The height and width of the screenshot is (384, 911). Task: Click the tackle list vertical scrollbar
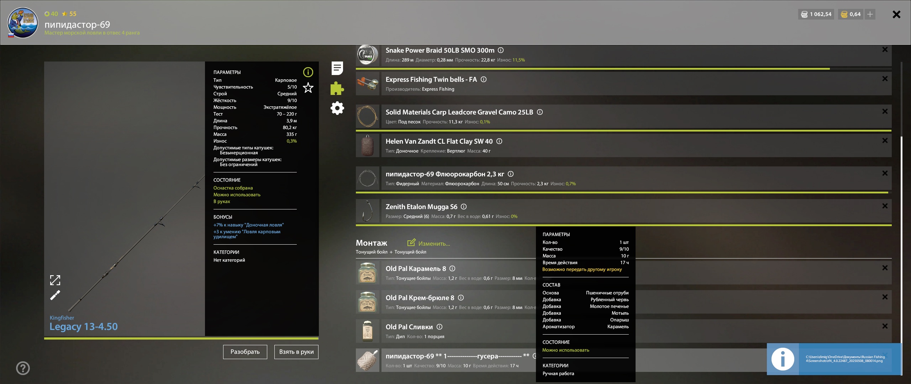click(901, 255)
